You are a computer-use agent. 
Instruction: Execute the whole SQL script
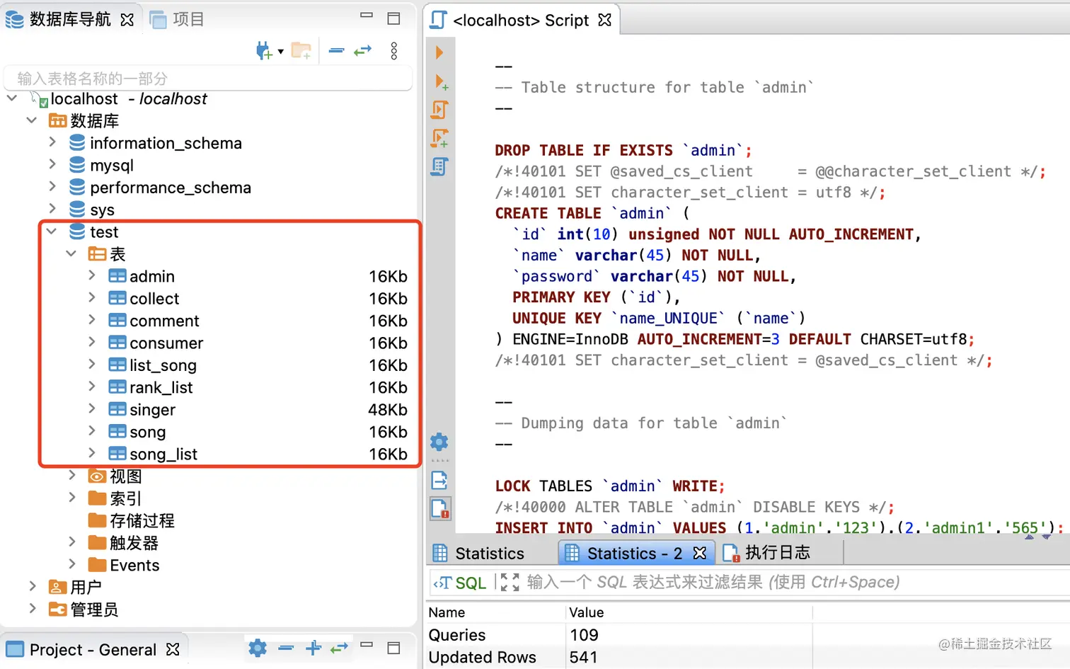(439, 110)
